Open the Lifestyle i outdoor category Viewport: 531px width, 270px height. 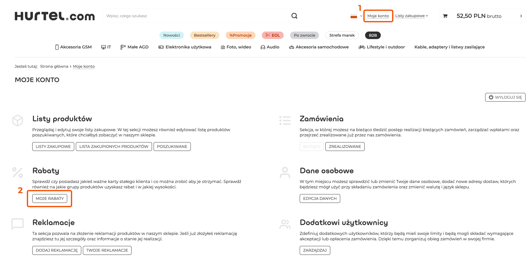[x=382, y=47]
